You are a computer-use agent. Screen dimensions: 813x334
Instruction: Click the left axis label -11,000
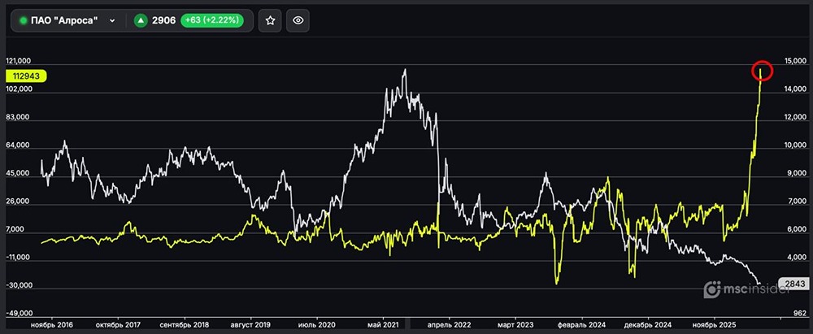click(x=19, y=258)
